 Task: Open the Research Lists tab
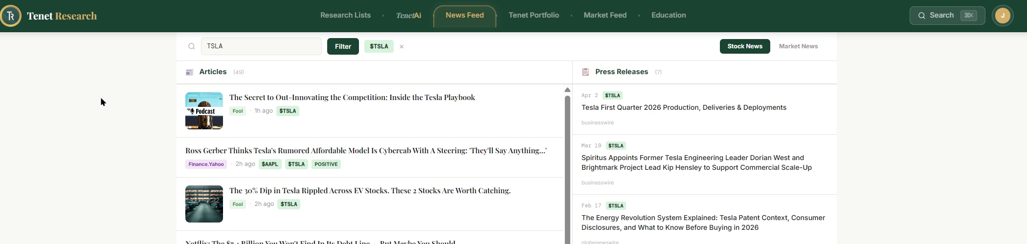(345, 15)
